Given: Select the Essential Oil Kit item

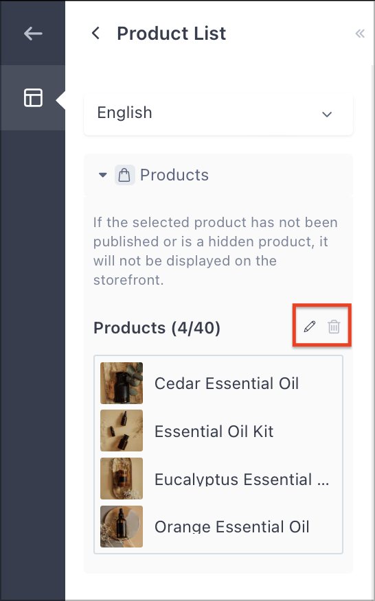Looking at the screenshot, I should pos(218,431).
